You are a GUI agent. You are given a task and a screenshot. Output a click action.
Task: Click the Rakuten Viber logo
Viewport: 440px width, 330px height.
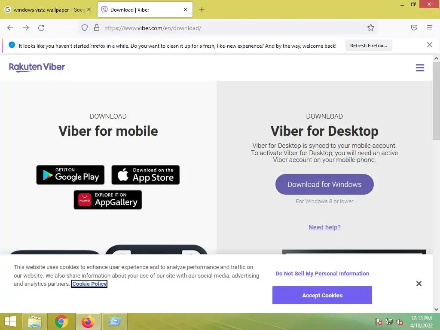37,67
